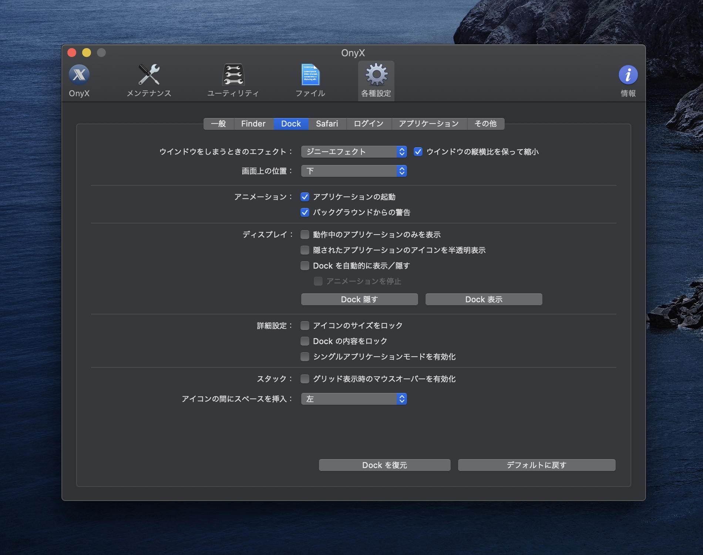Switch to the アプリケーション tab
This screenshot has height=555, width=703.
429,124
